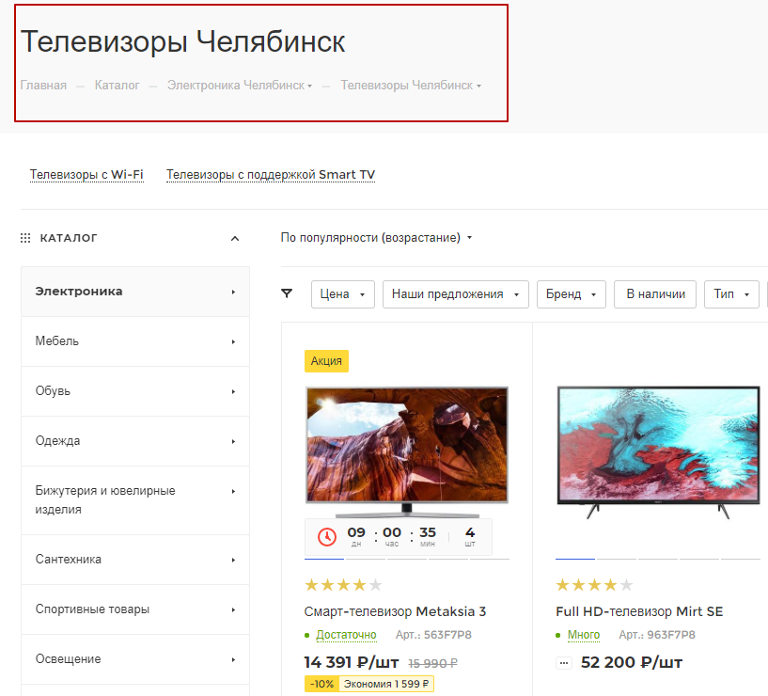Go to Каталог breadcrumb link
768x696 pixels.
tap(118, 86)
